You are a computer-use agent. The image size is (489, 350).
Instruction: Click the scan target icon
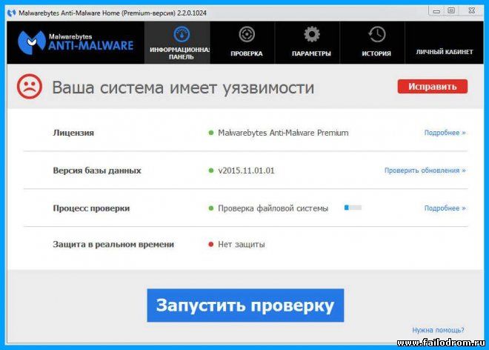pos(247,34)
